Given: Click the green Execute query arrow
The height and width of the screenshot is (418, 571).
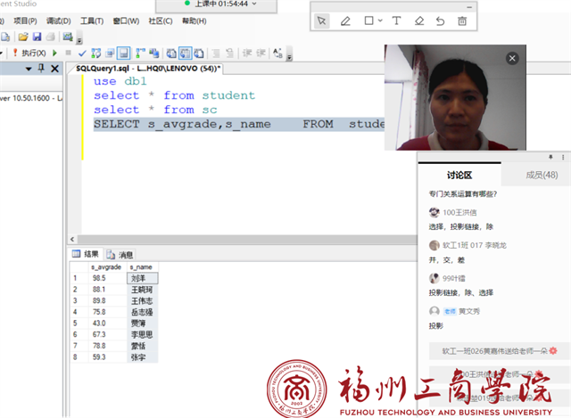Looking at the screenshot, I should pyautogui.click(x=54, y=53).
